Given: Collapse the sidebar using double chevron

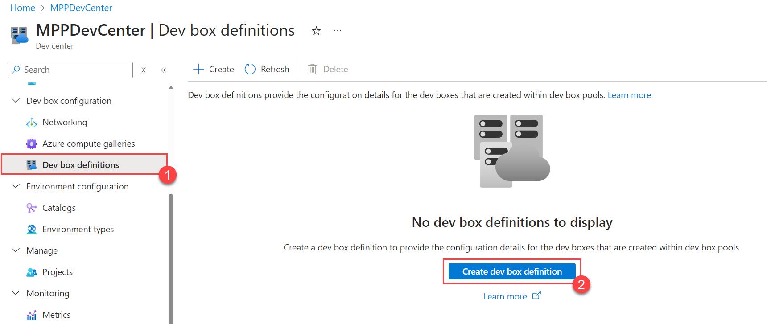Looking at the screenshot, I should tap(164, 70).
